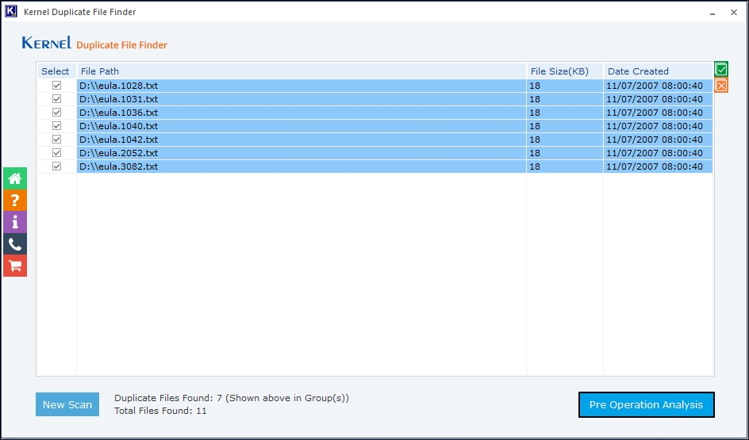749x440 pixels.
Task: Start a New Scan
Action: pyautogui.click(x=67, y=404)
